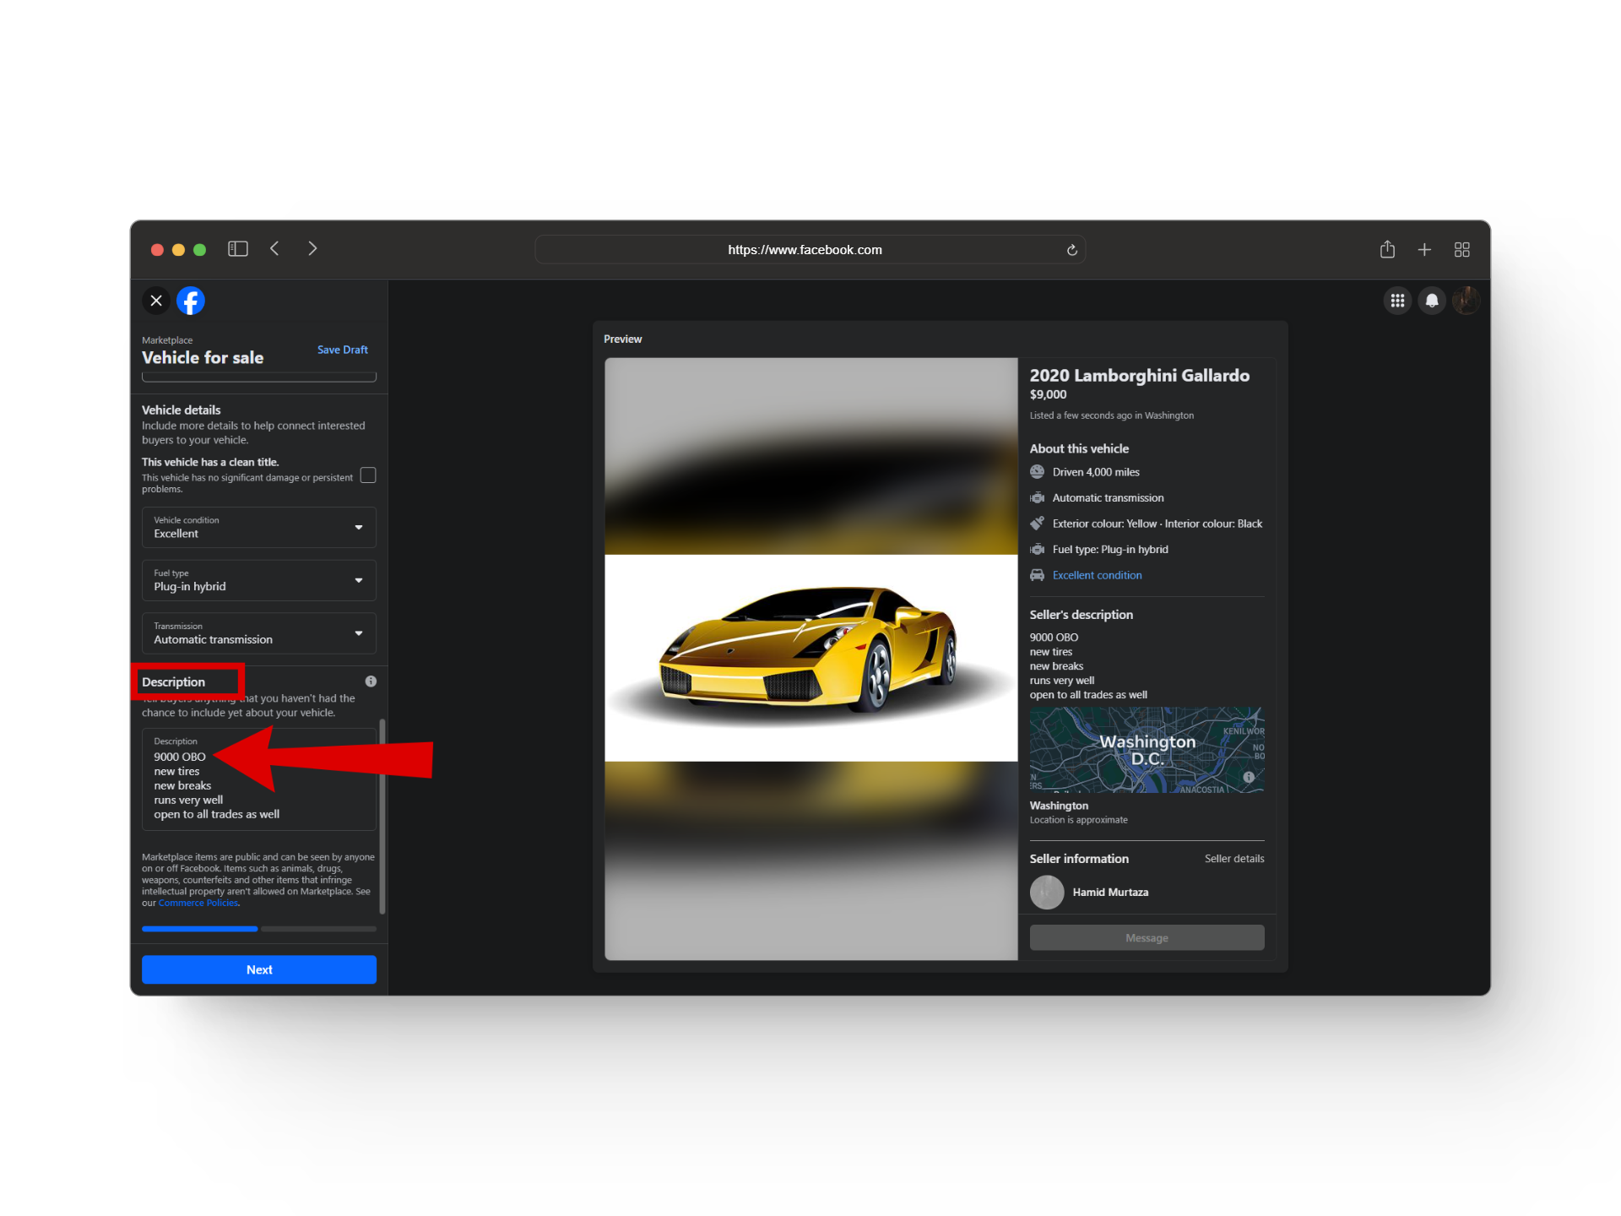Open a new tab with plus icon

pos(1424,249)
